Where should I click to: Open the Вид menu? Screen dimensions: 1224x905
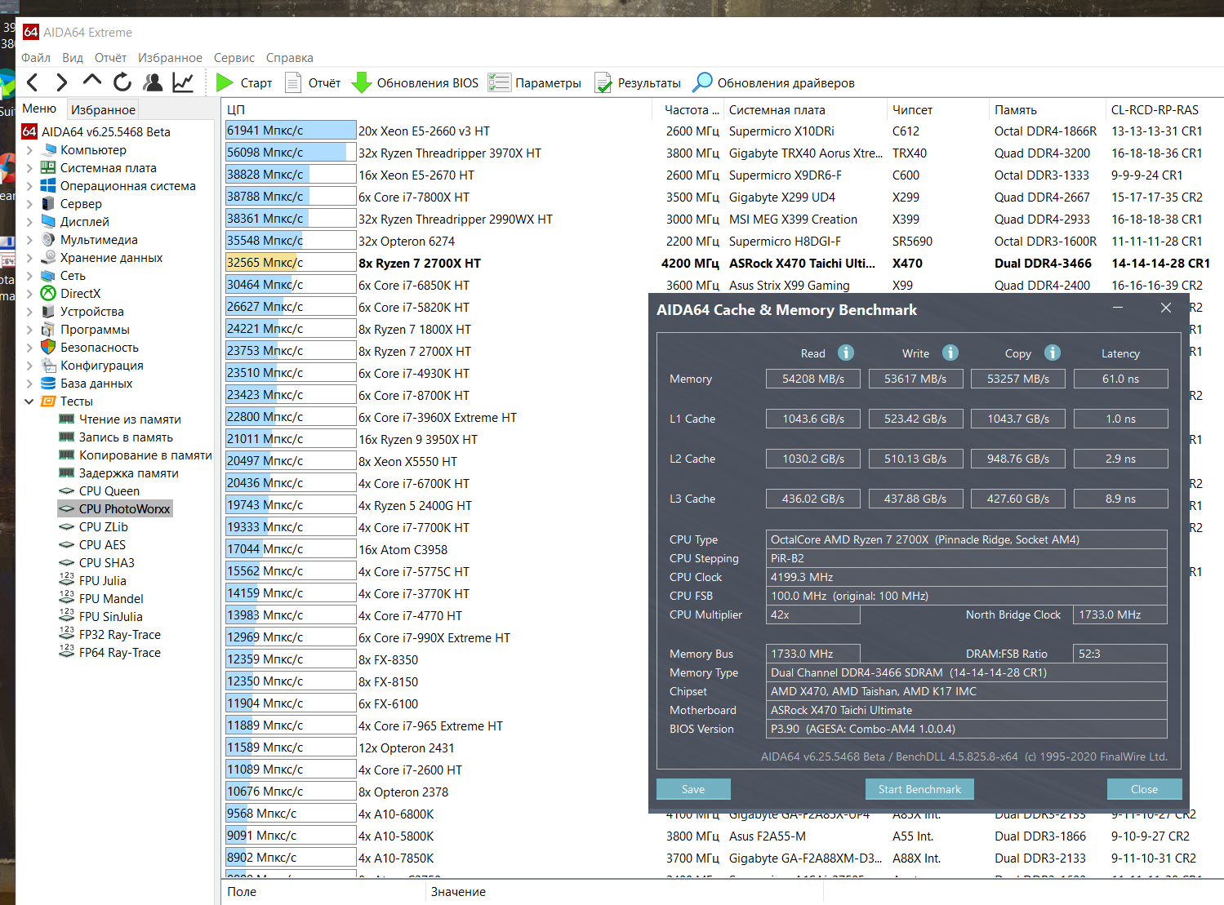tap(73, 58)
